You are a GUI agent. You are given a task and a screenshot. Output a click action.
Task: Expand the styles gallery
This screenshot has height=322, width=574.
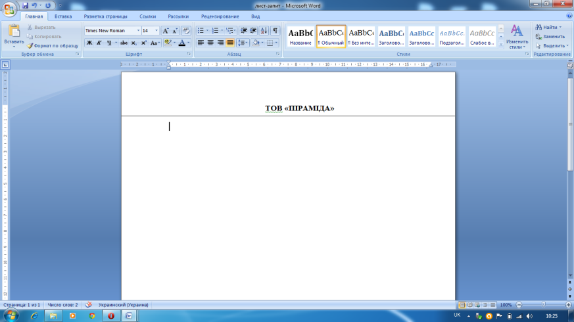pyautogui.click(x=501, y=44)
